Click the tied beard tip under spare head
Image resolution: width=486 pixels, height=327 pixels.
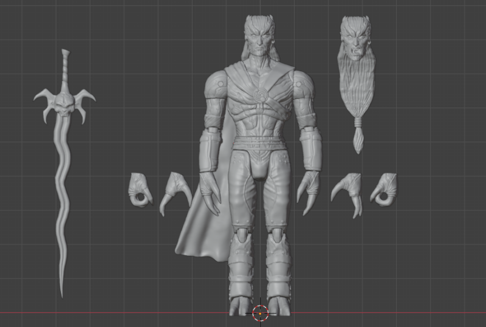click(359, 139)
